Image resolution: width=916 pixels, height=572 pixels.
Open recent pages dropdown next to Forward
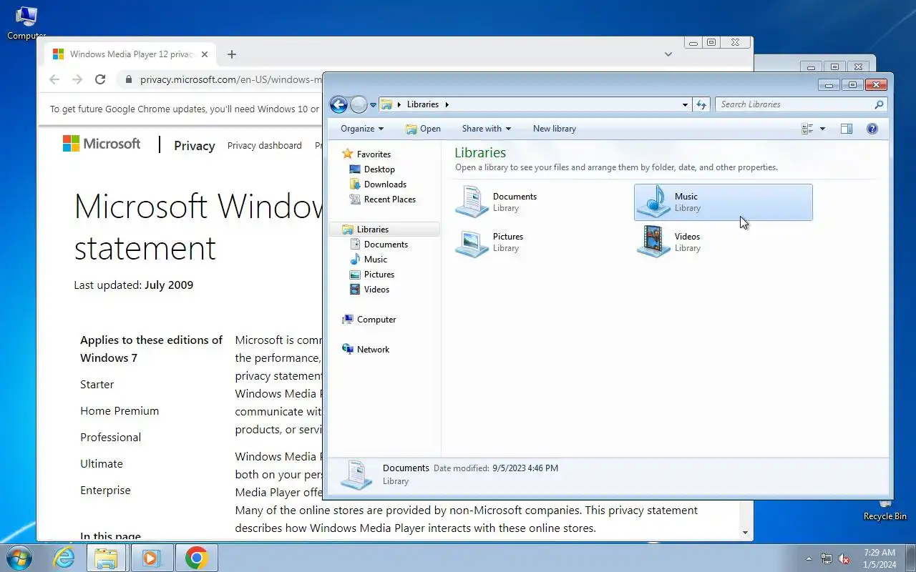point(373,105)
